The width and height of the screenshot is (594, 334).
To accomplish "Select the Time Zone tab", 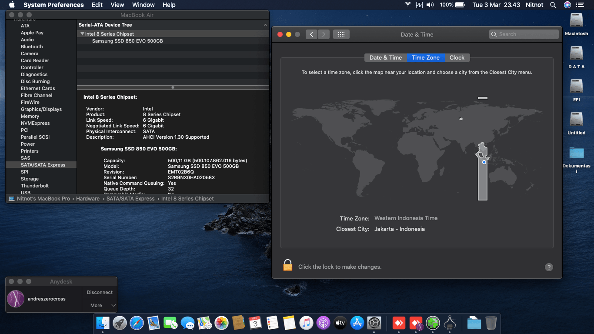I will [426, 57].
